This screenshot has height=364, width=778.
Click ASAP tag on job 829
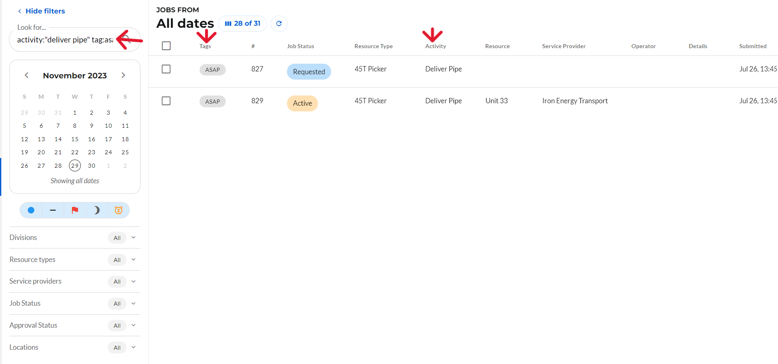tap(213, 102)
